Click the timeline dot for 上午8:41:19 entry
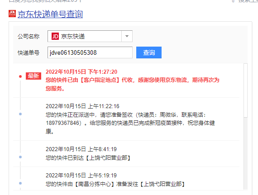 click(x=20, y=157)
